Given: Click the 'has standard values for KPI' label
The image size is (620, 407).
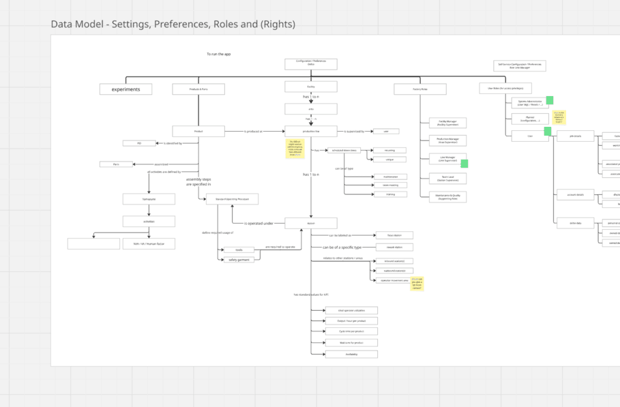Looking at the screenshot, I should pos(311,295).
